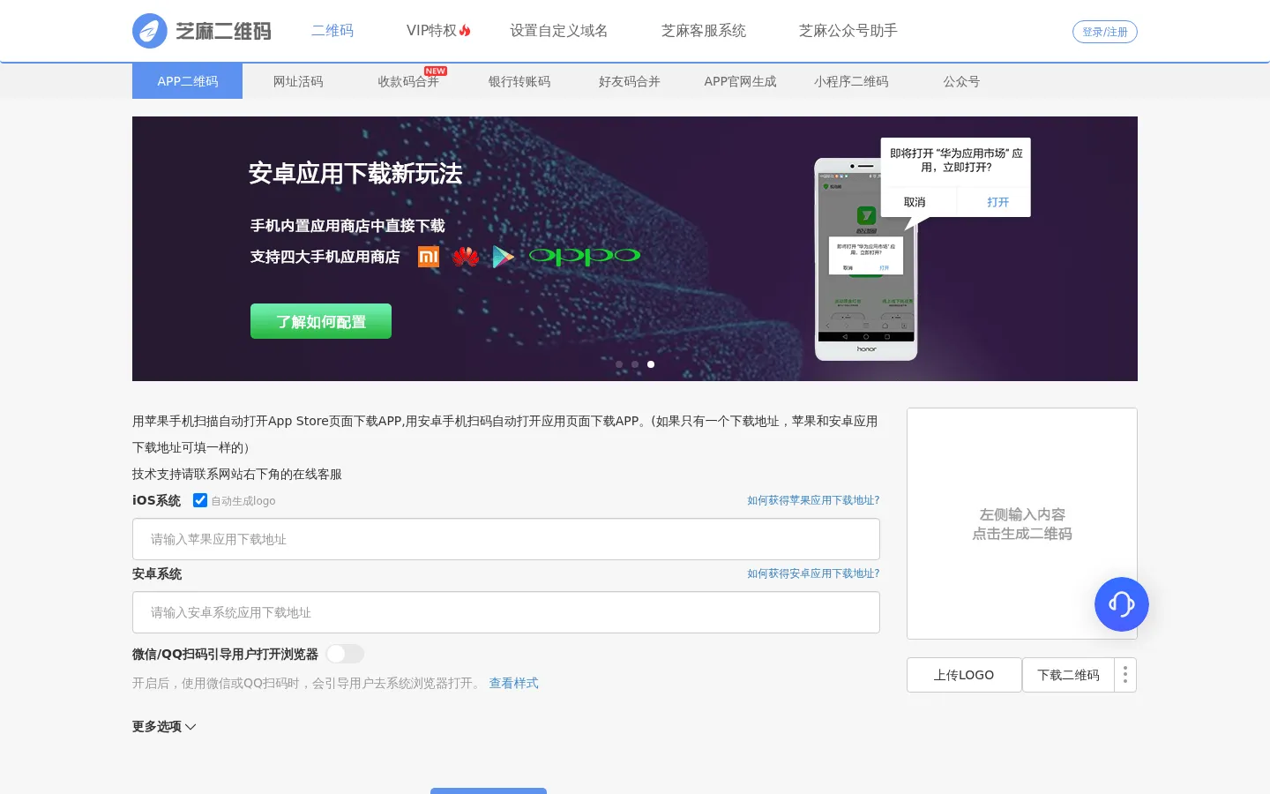Click the phone mockup image in the banner
The image size is (1270, 794).
pos(865,259)
